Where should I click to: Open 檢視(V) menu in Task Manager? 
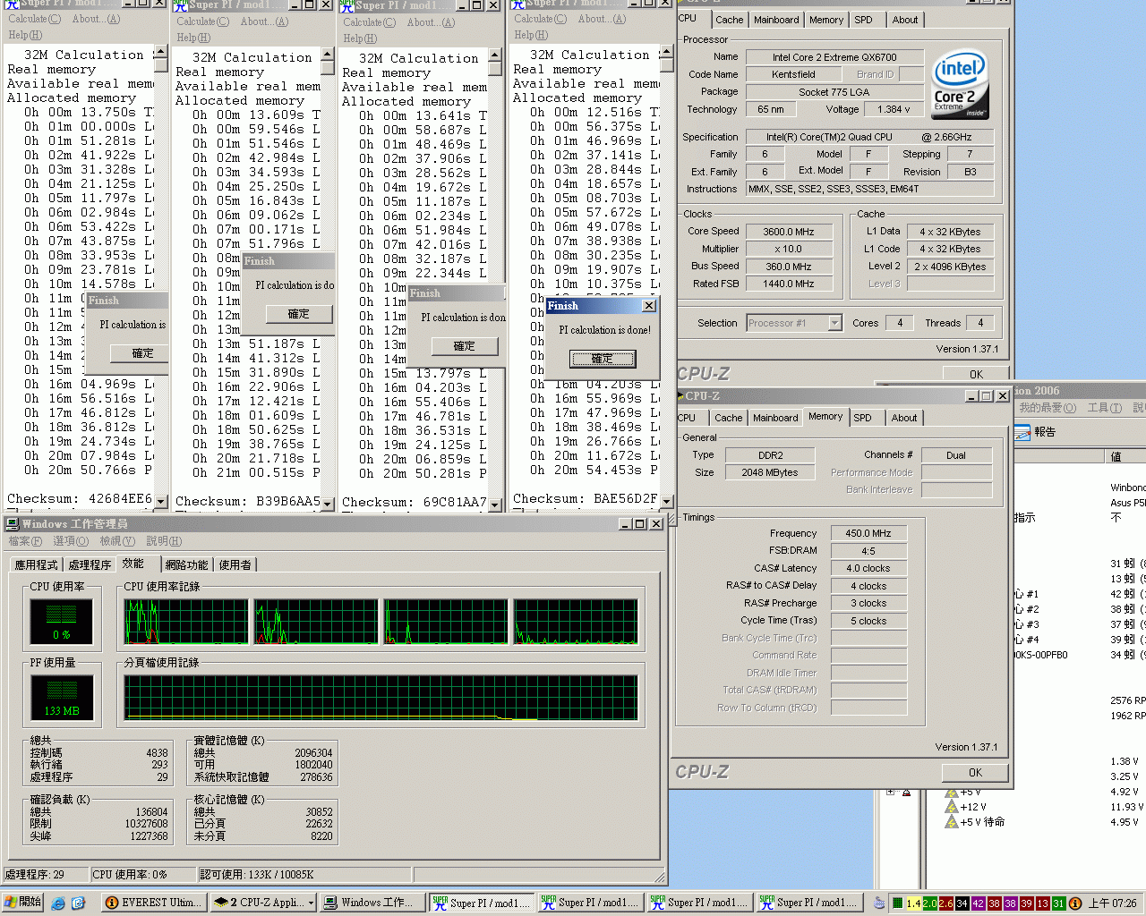pos(117,541)
